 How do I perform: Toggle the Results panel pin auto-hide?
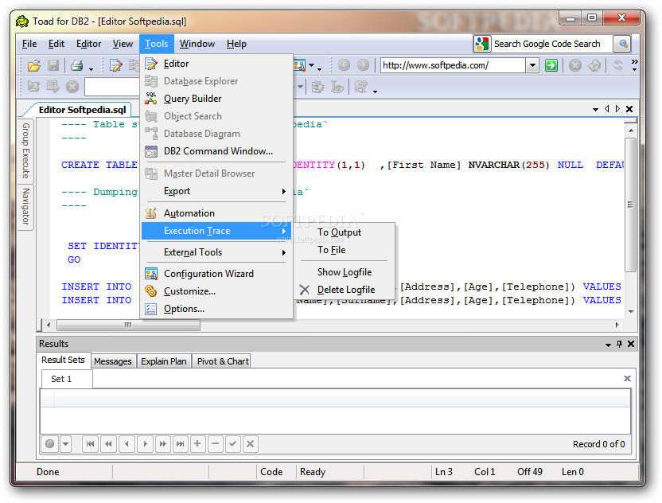click(x=619, y=344)
